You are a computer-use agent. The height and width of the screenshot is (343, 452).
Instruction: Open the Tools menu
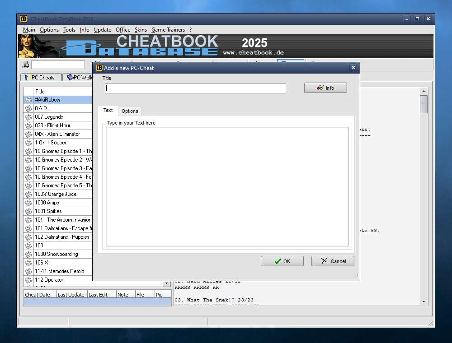(x=69, y=30)
